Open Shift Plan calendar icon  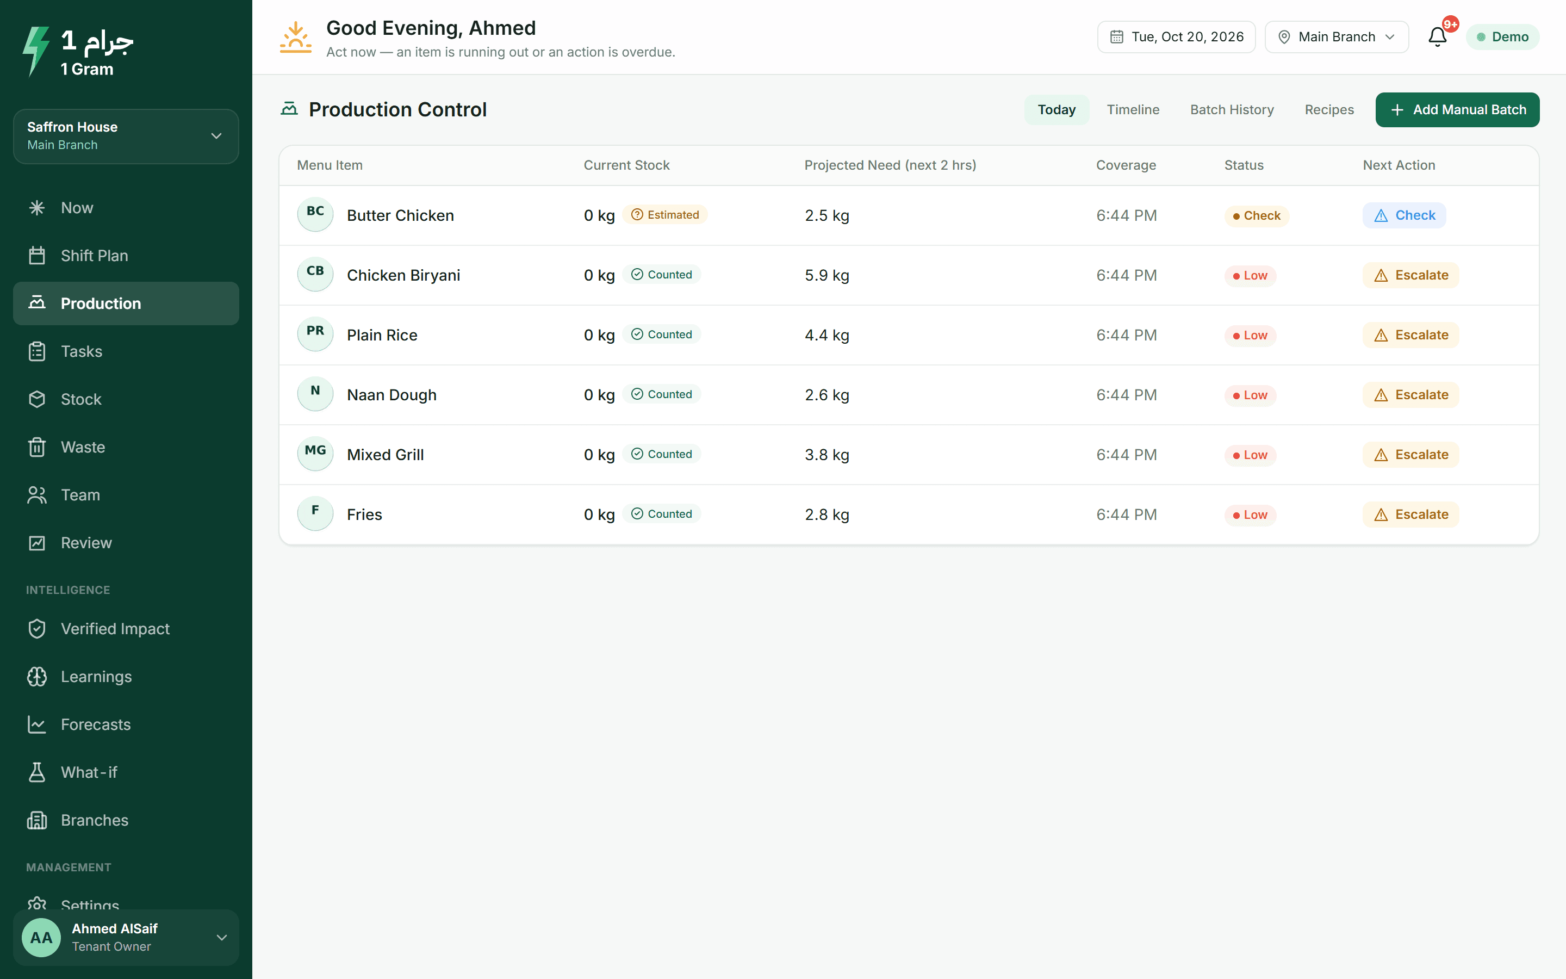37,256
